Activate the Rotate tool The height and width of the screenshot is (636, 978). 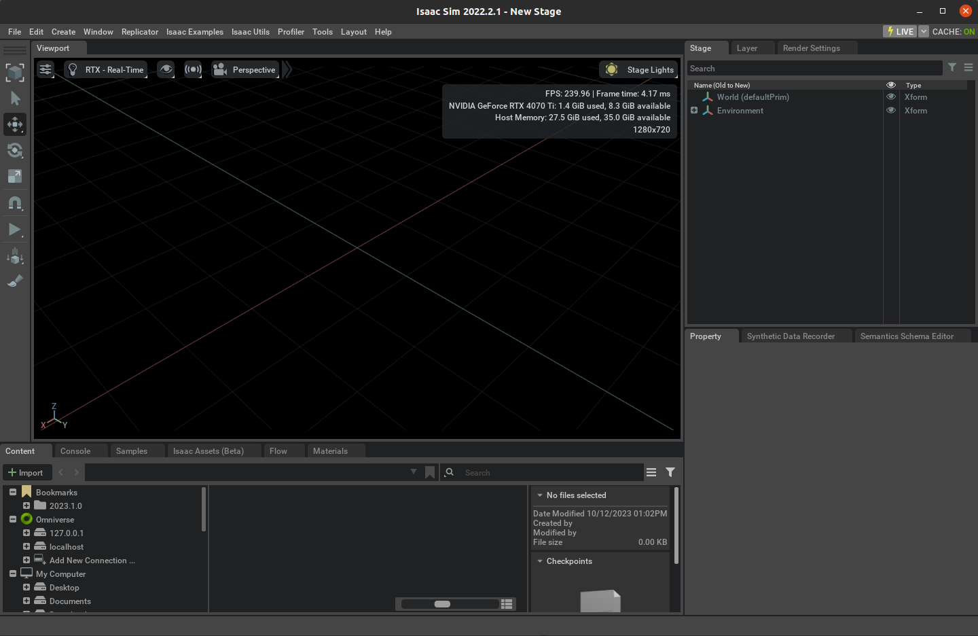click(15, 150)
